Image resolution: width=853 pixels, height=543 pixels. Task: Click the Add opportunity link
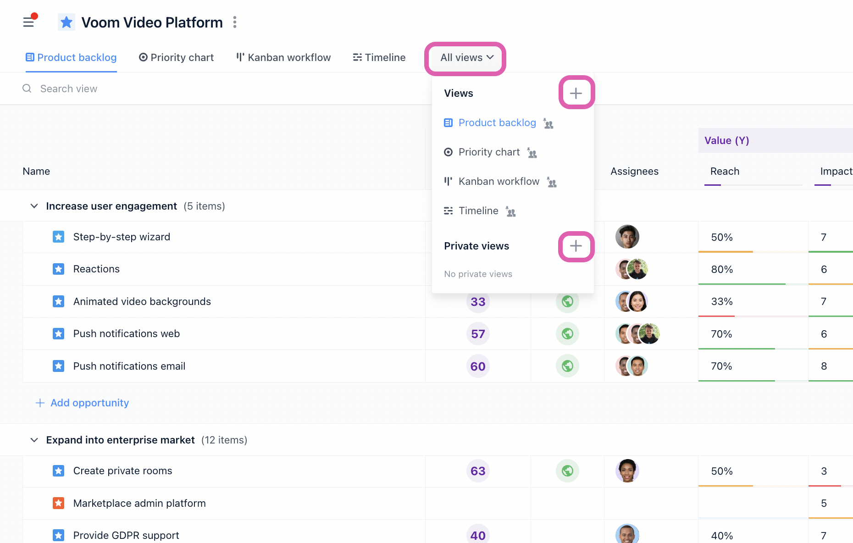[x=83, y=403]
